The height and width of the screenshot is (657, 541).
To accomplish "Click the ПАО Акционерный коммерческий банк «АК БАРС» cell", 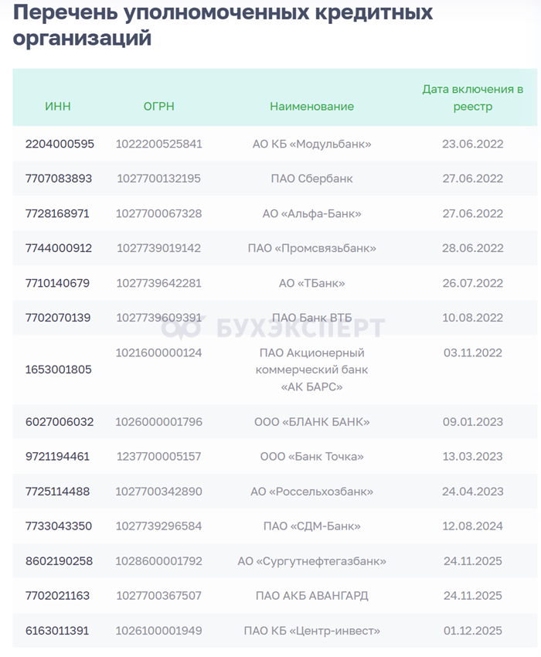I will 311,369.
